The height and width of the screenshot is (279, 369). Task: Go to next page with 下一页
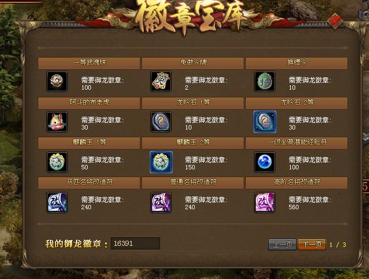(x=312, y=245)
